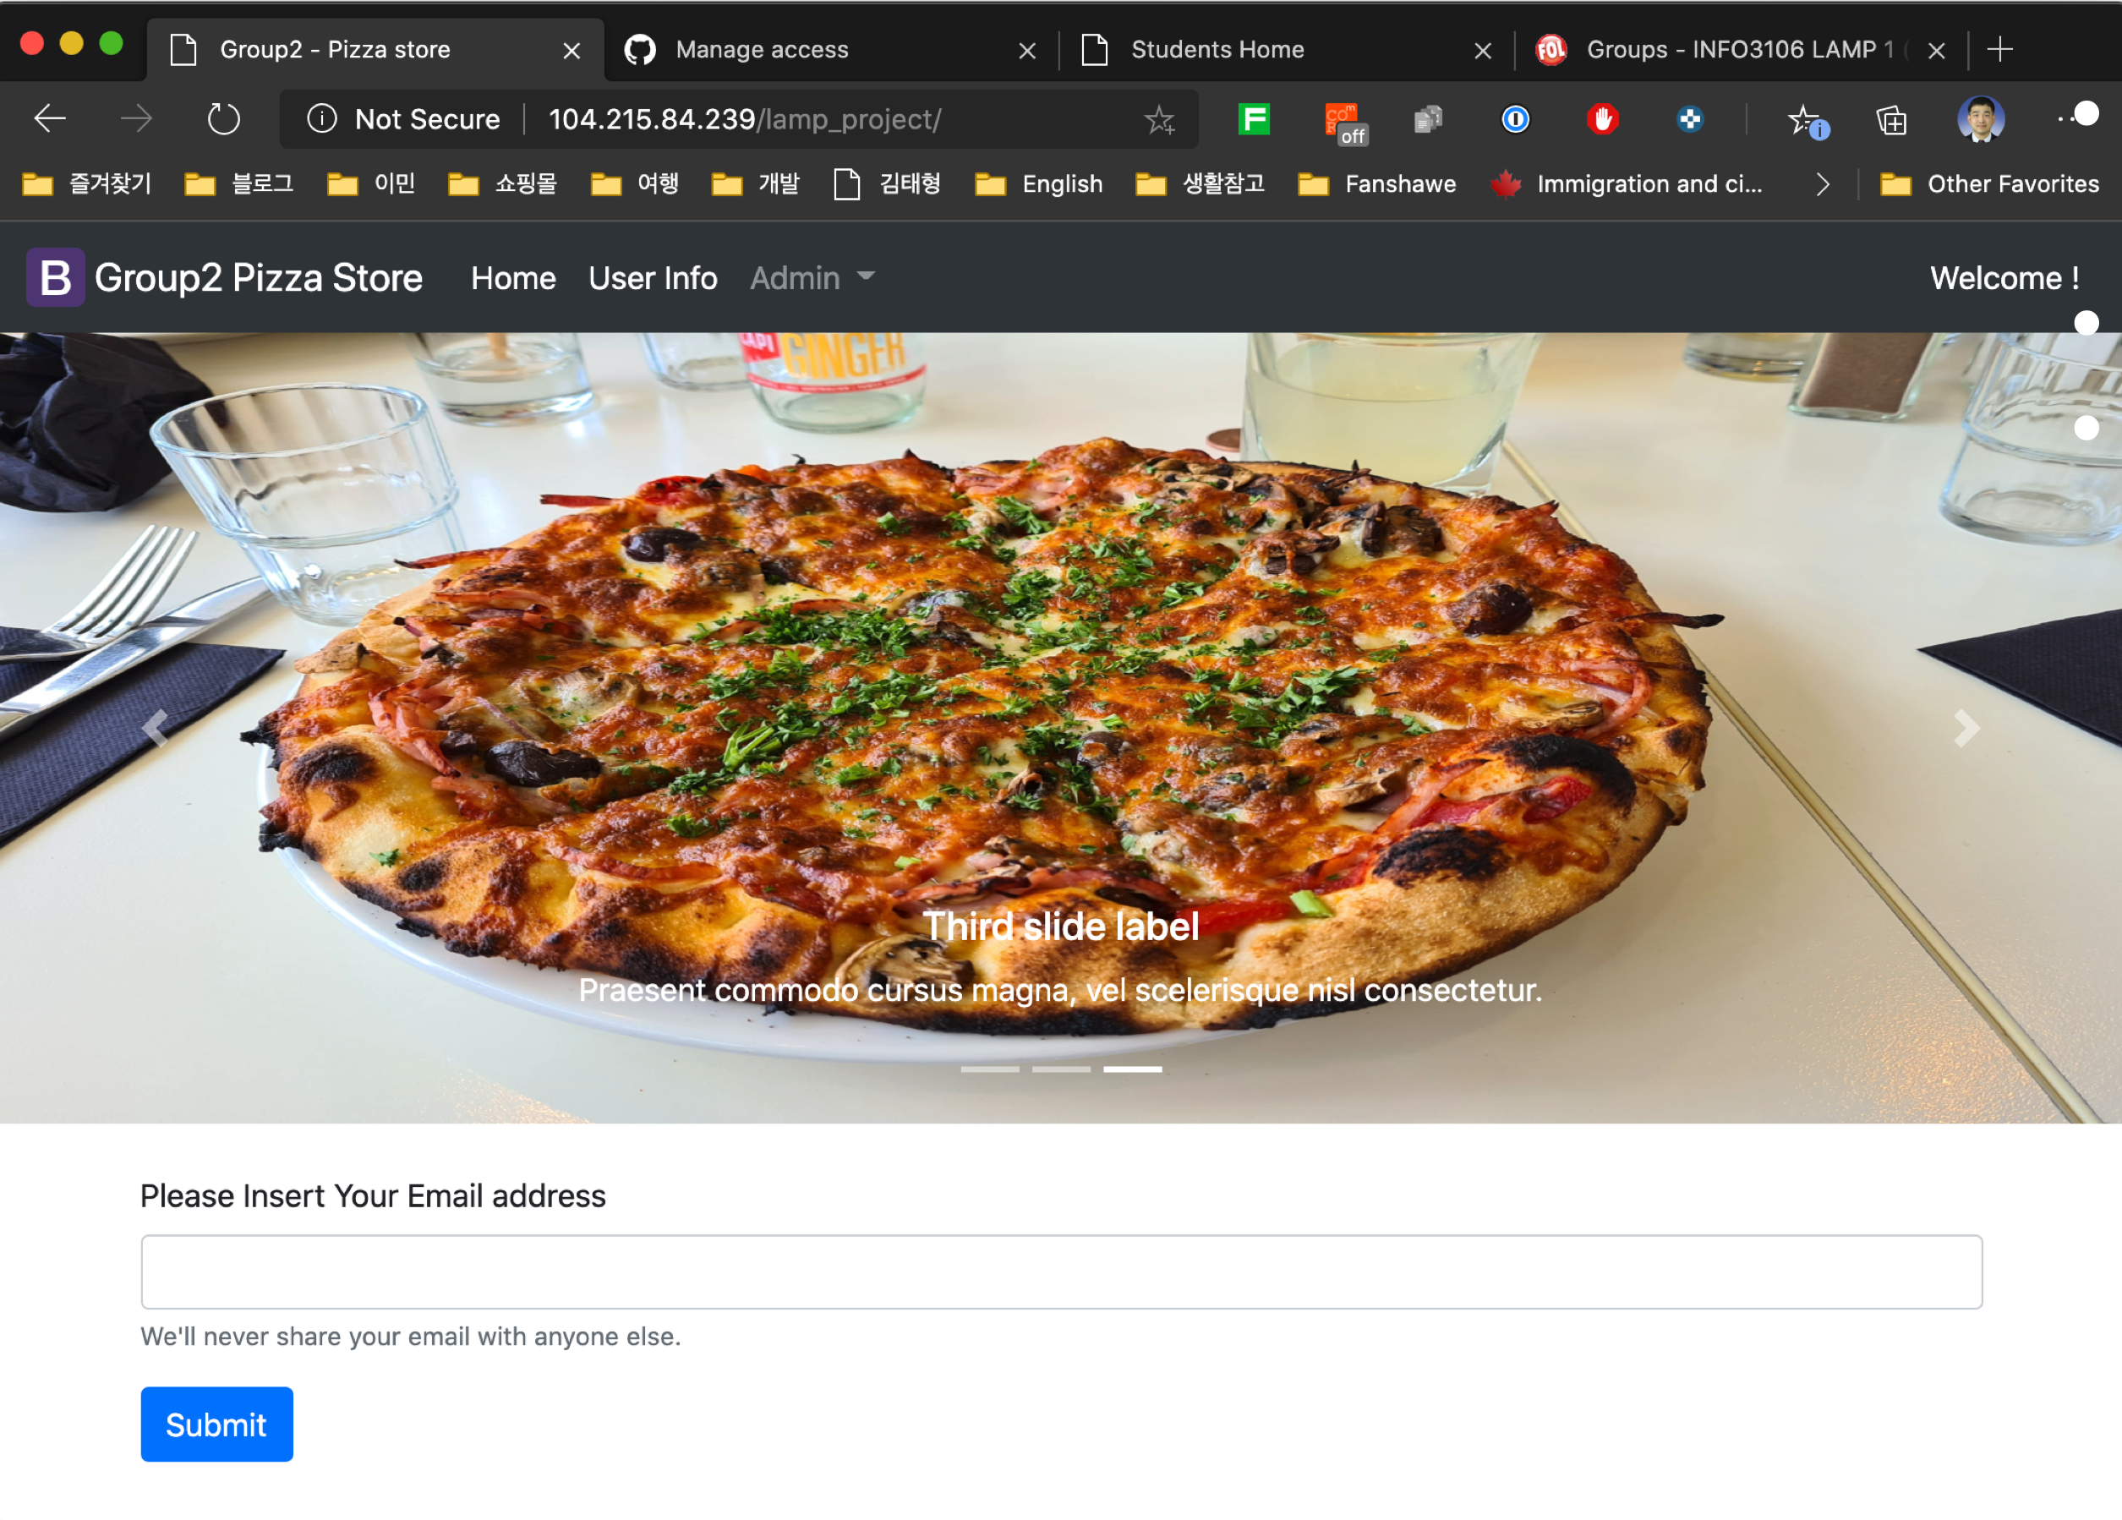Switch to the Manage access tab
Viewport: 2122px width, 1520px height.
831,50
